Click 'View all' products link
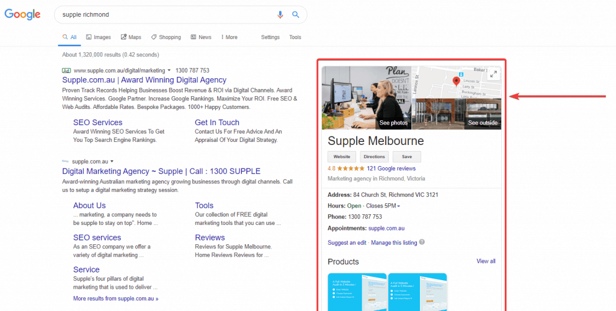This screenshot has width=616, height=311. [x=486, y=261]
